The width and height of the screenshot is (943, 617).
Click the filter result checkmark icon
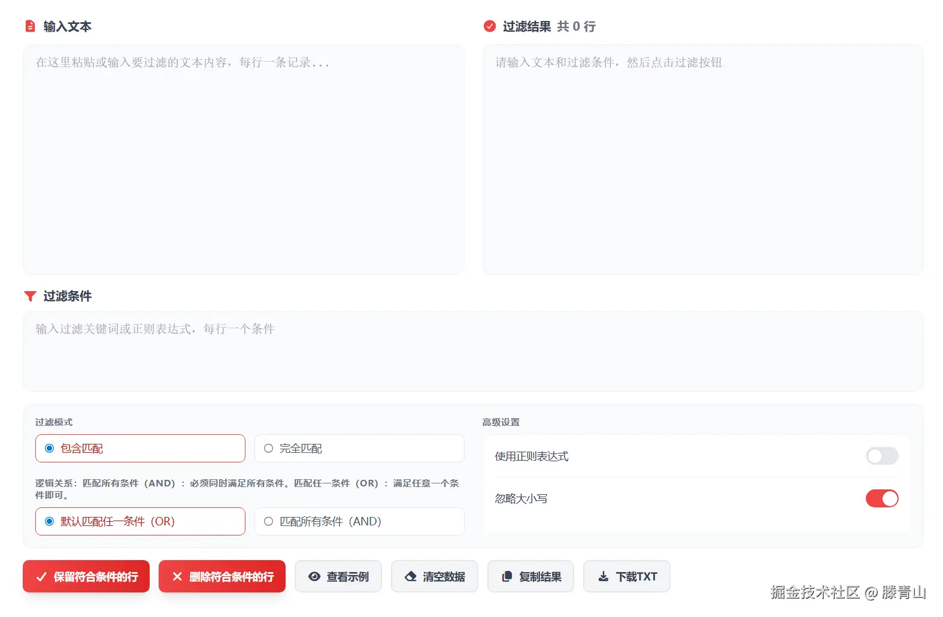coord(490,26)
